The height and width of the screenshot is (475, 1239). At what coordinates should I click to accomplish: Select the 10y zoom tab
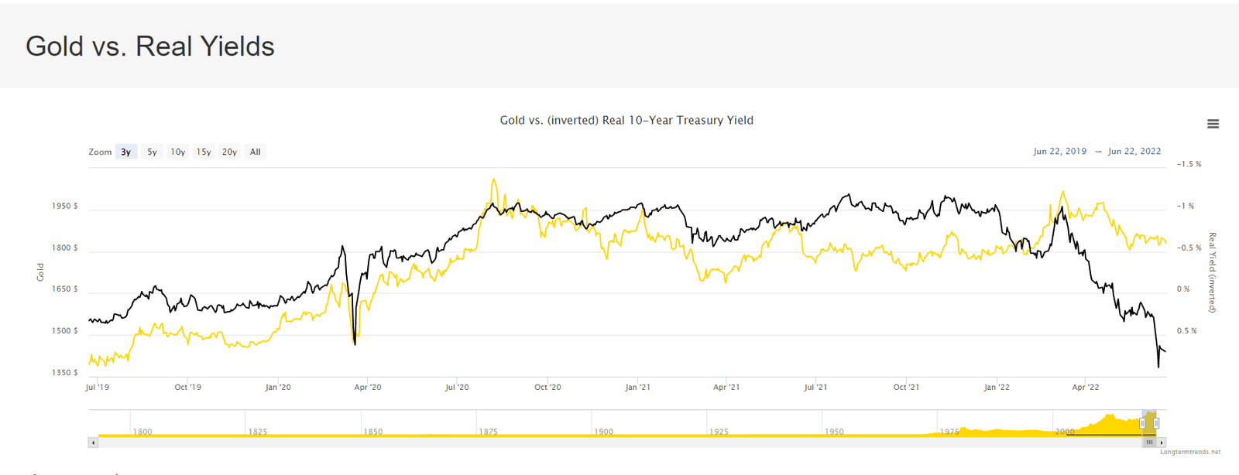tap(177, 152)
